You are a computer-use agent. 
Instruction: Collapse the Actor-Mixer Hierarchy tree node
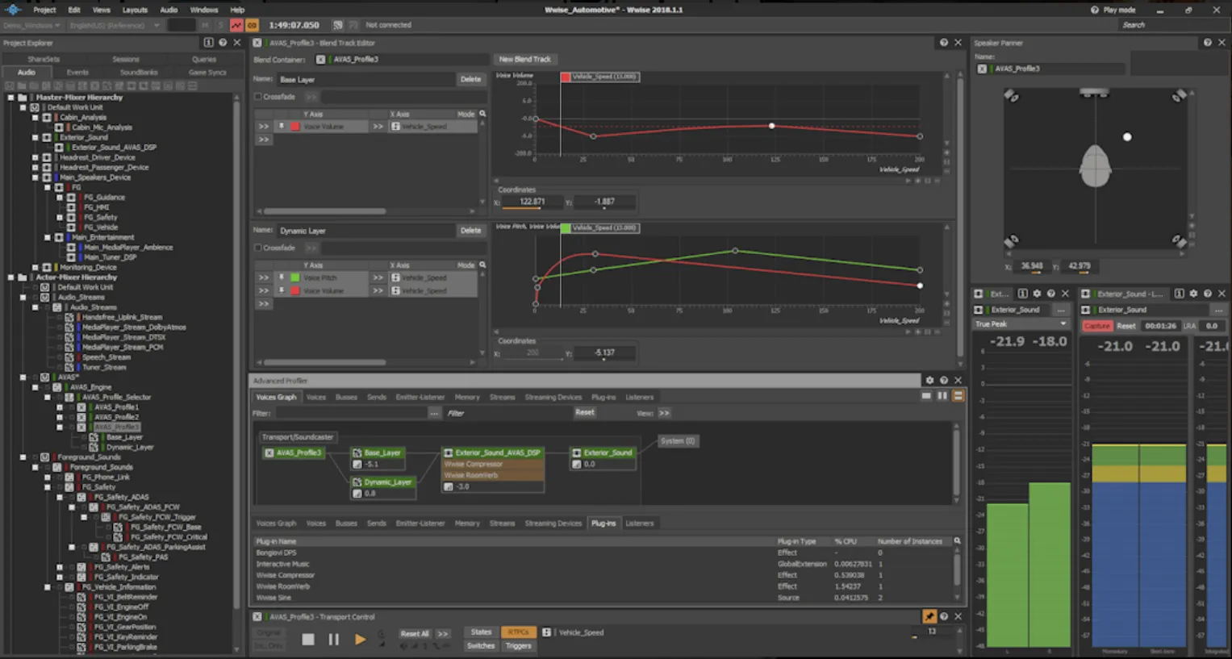tap(10, 277)
